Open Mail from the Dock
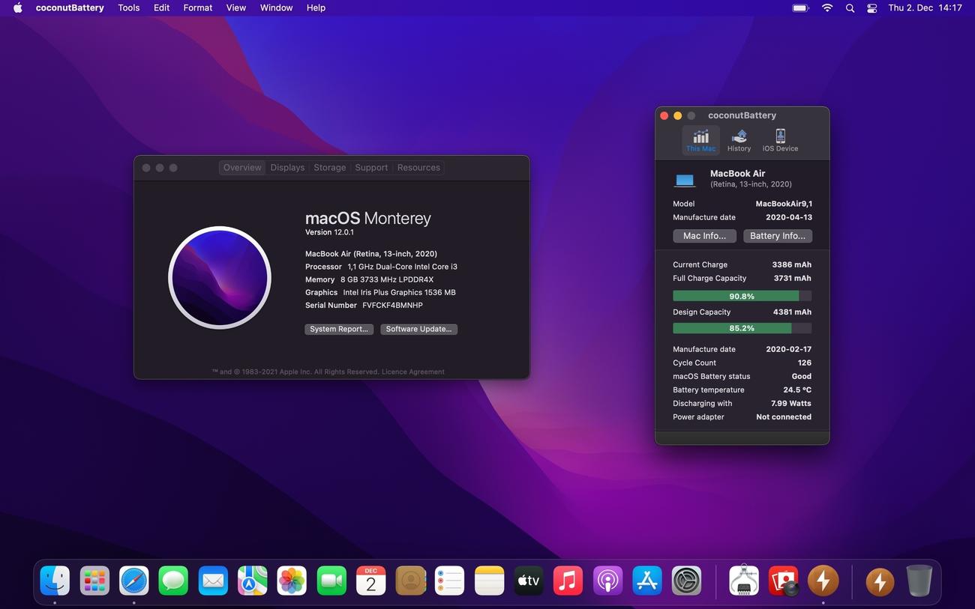The image size is (975, 609). (x=213, y=581)
